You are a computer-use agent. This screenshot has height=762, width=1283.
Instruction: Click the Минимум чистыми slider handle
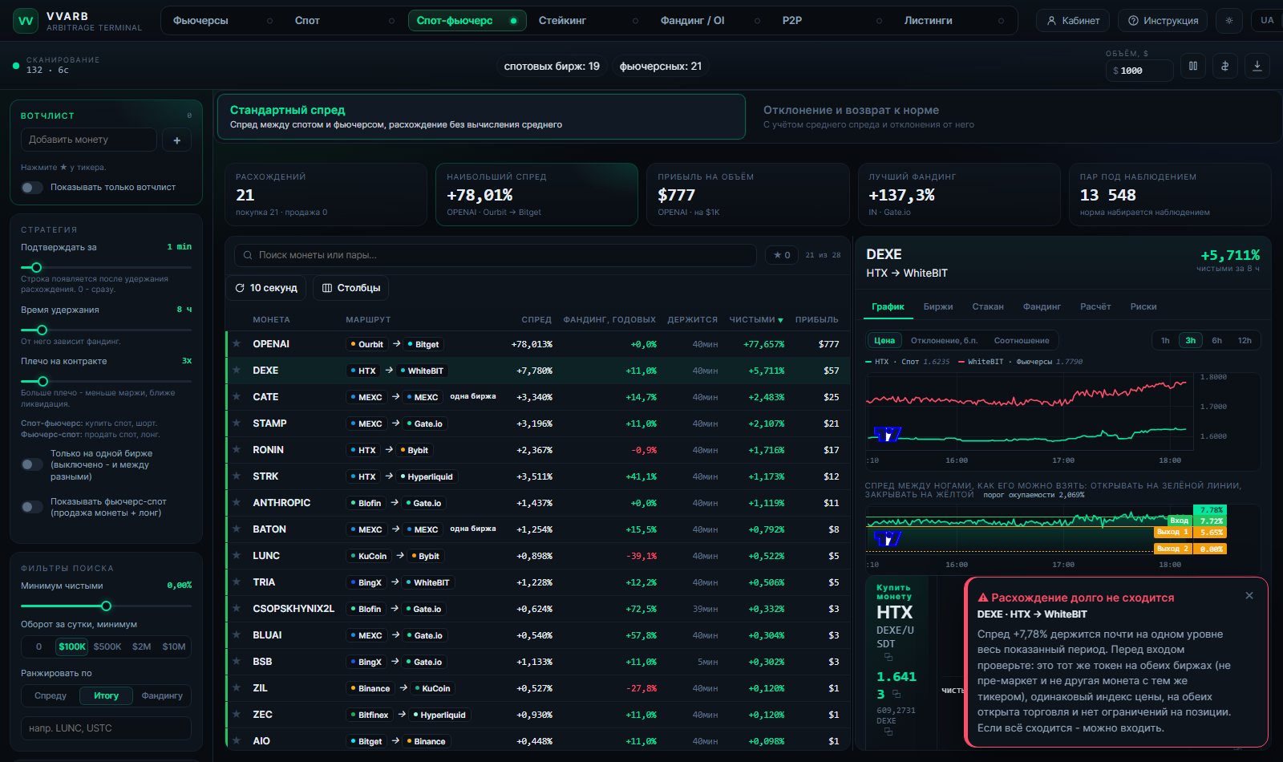(x=106, y=606)
